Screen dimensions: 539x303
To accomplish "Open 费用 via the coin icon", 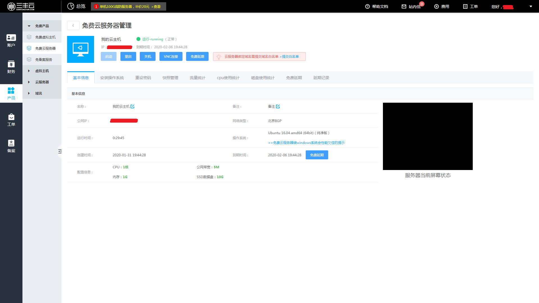I will coord(436,6).
